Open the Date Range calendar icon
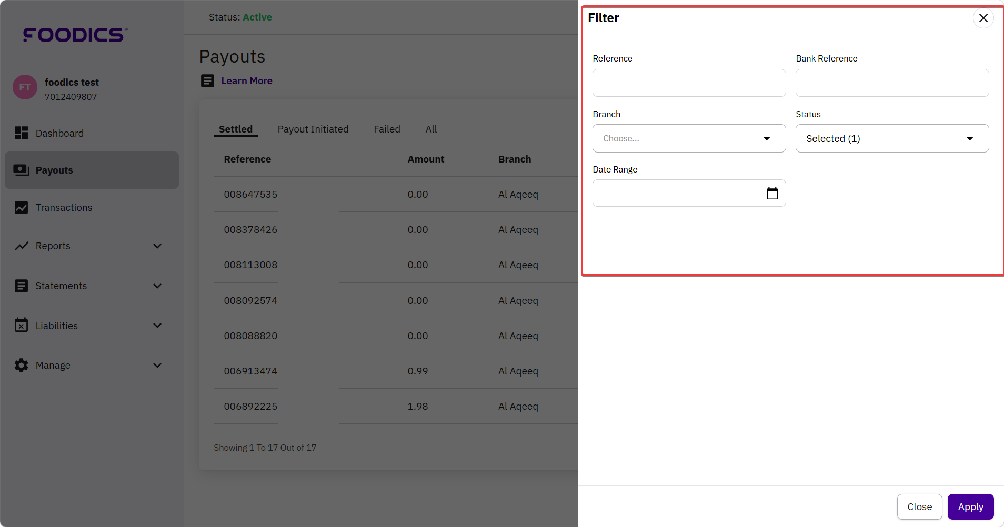The height and width of the screenshot is (527, 1004). click(772, 194)
